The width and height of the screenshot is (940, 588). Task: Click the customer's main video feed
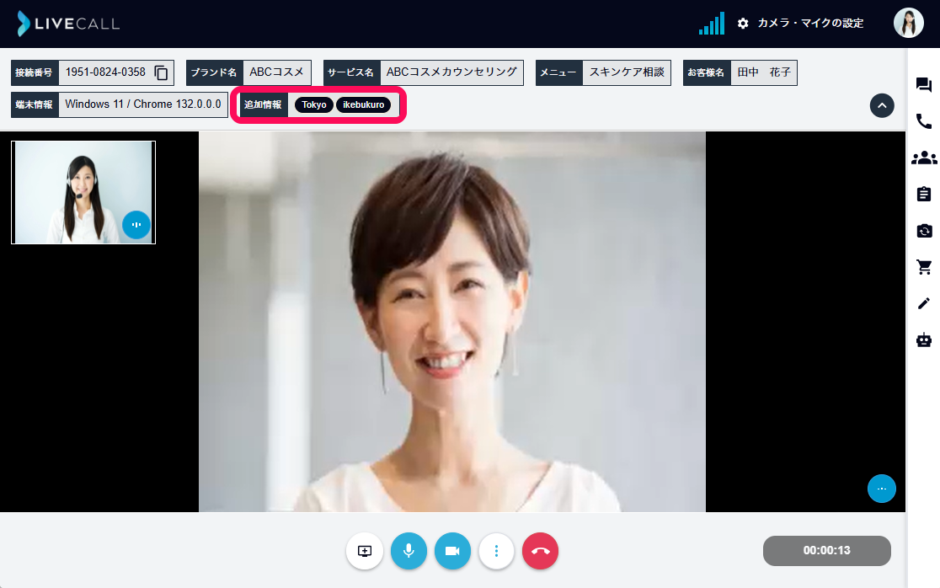tap(452, 322)
